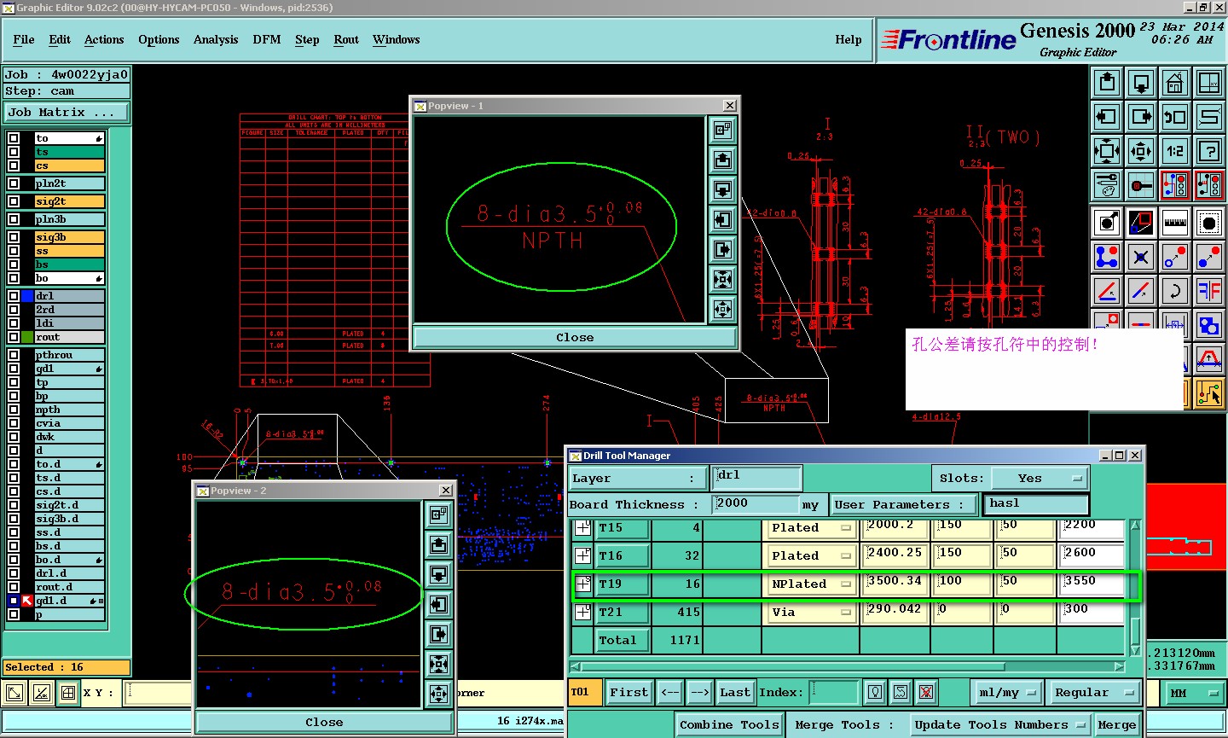Click the blue color swatch of drl layer
Viewport: 1228px width, 738px height.
tap(27, 296)
